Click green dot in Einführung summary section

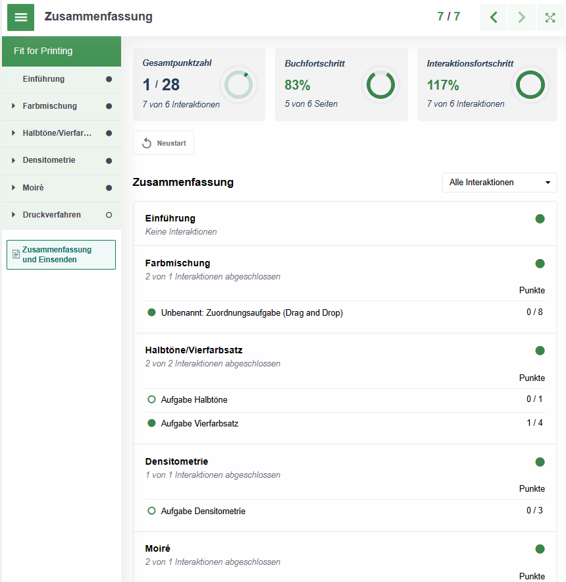540,219
